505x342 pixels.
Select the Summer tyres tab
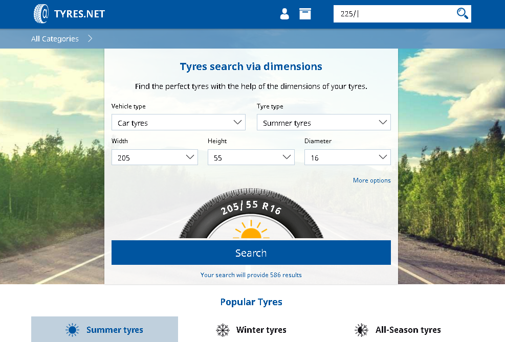pyautogui.click(x=115, y=330)
